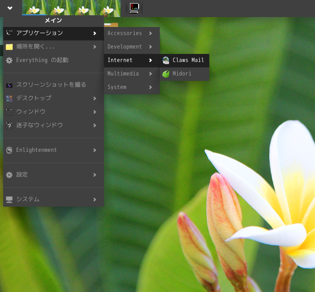315x292 pixels.
Task: Click the folder icon beside 場所を開く
Action: [9, 47]
